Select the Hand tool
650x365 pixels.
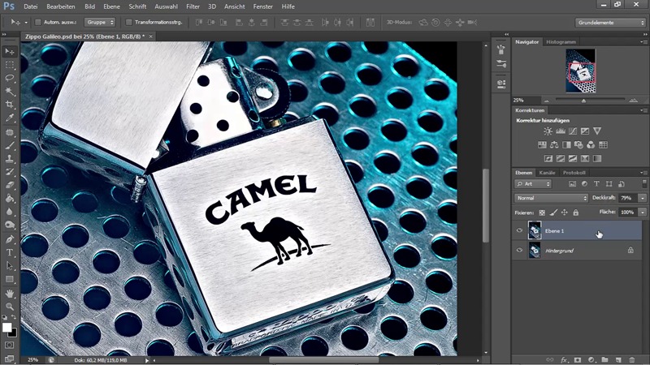(x=10, y=294)
